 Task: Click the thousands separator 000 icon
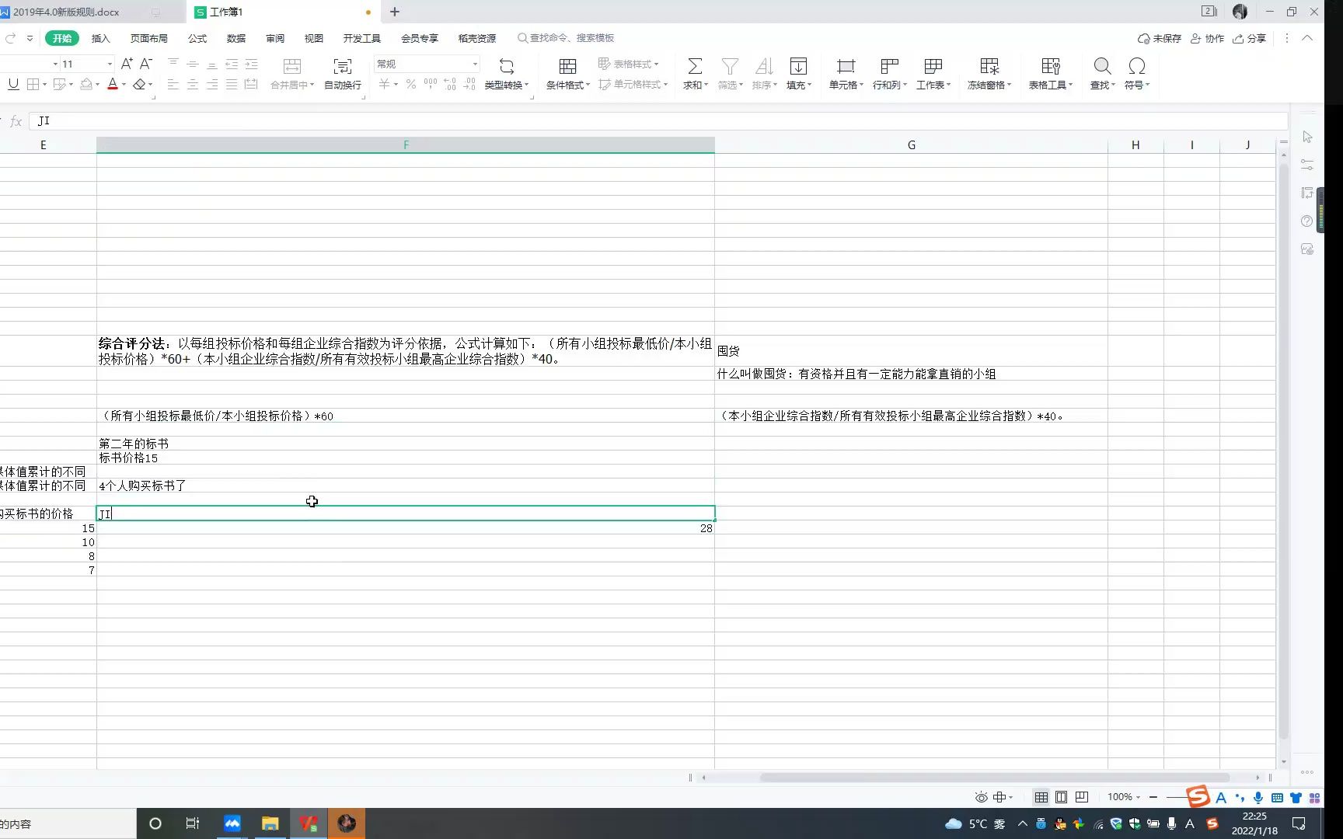pyautogui.click(x=431, y=84)
